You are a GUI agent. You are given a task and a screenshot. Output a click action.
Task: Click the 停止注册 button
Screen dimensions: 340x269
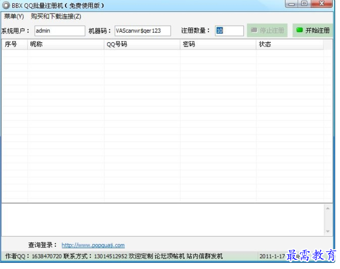[x=267, y=30]
